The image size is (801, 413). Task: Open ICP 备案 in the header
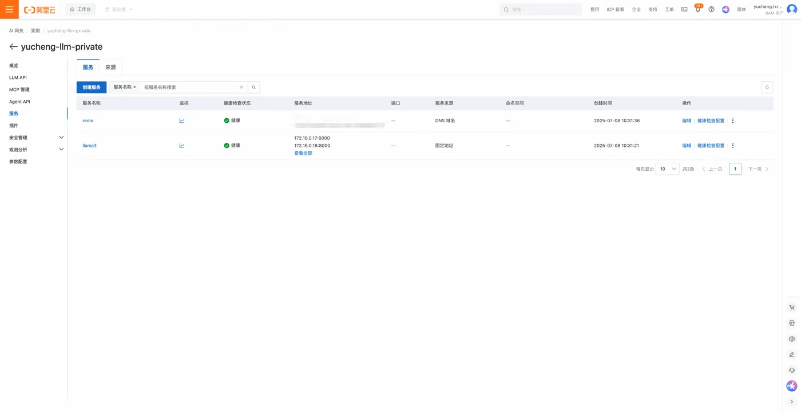tap(616, 10)
